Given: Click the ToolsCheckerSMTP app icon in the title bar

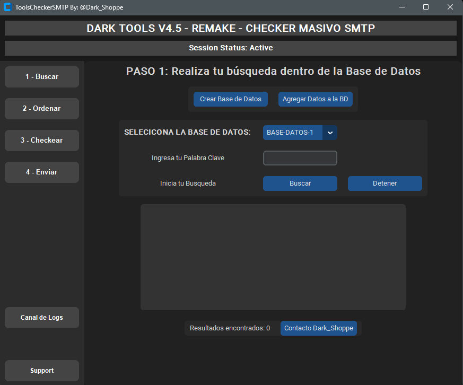Looking at the screenshot, I should tap(8, 7).
